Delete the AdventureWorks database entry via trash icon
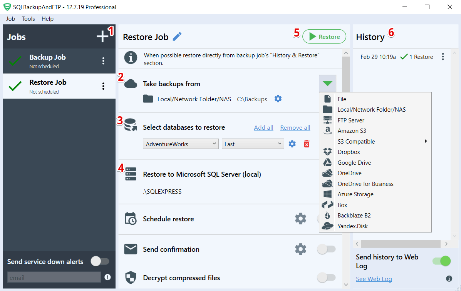 [x=306, y=144]
